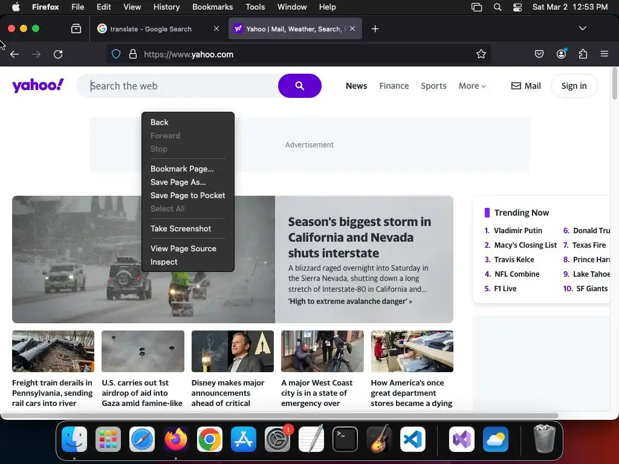The image size is (619, 464).
Task: Click the purple Yahoo search magnifier button
Action: pyautogui.click(x=300, y=86)
